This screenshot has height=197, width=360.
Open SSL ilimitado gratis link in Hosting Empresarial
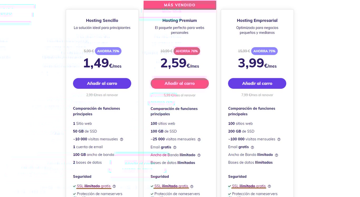click(249, 186)
